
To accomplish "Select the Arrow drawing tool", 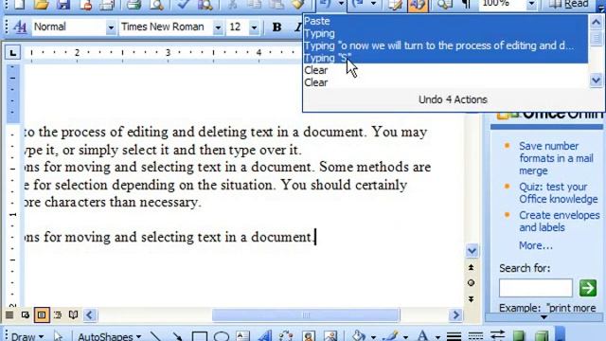I will click(x=177, y=335).
